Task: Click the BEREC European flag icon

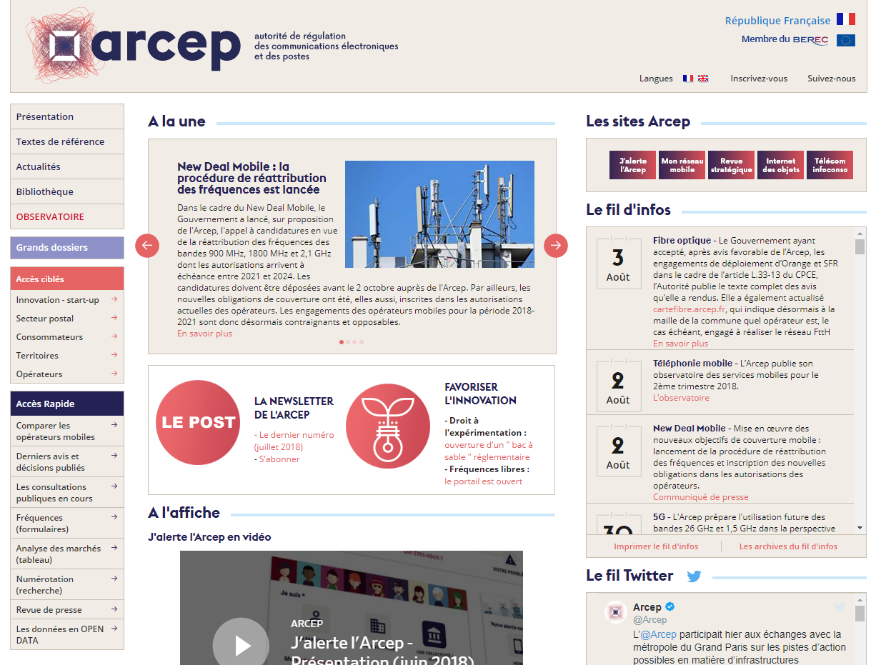Action: tap(846, 40)
